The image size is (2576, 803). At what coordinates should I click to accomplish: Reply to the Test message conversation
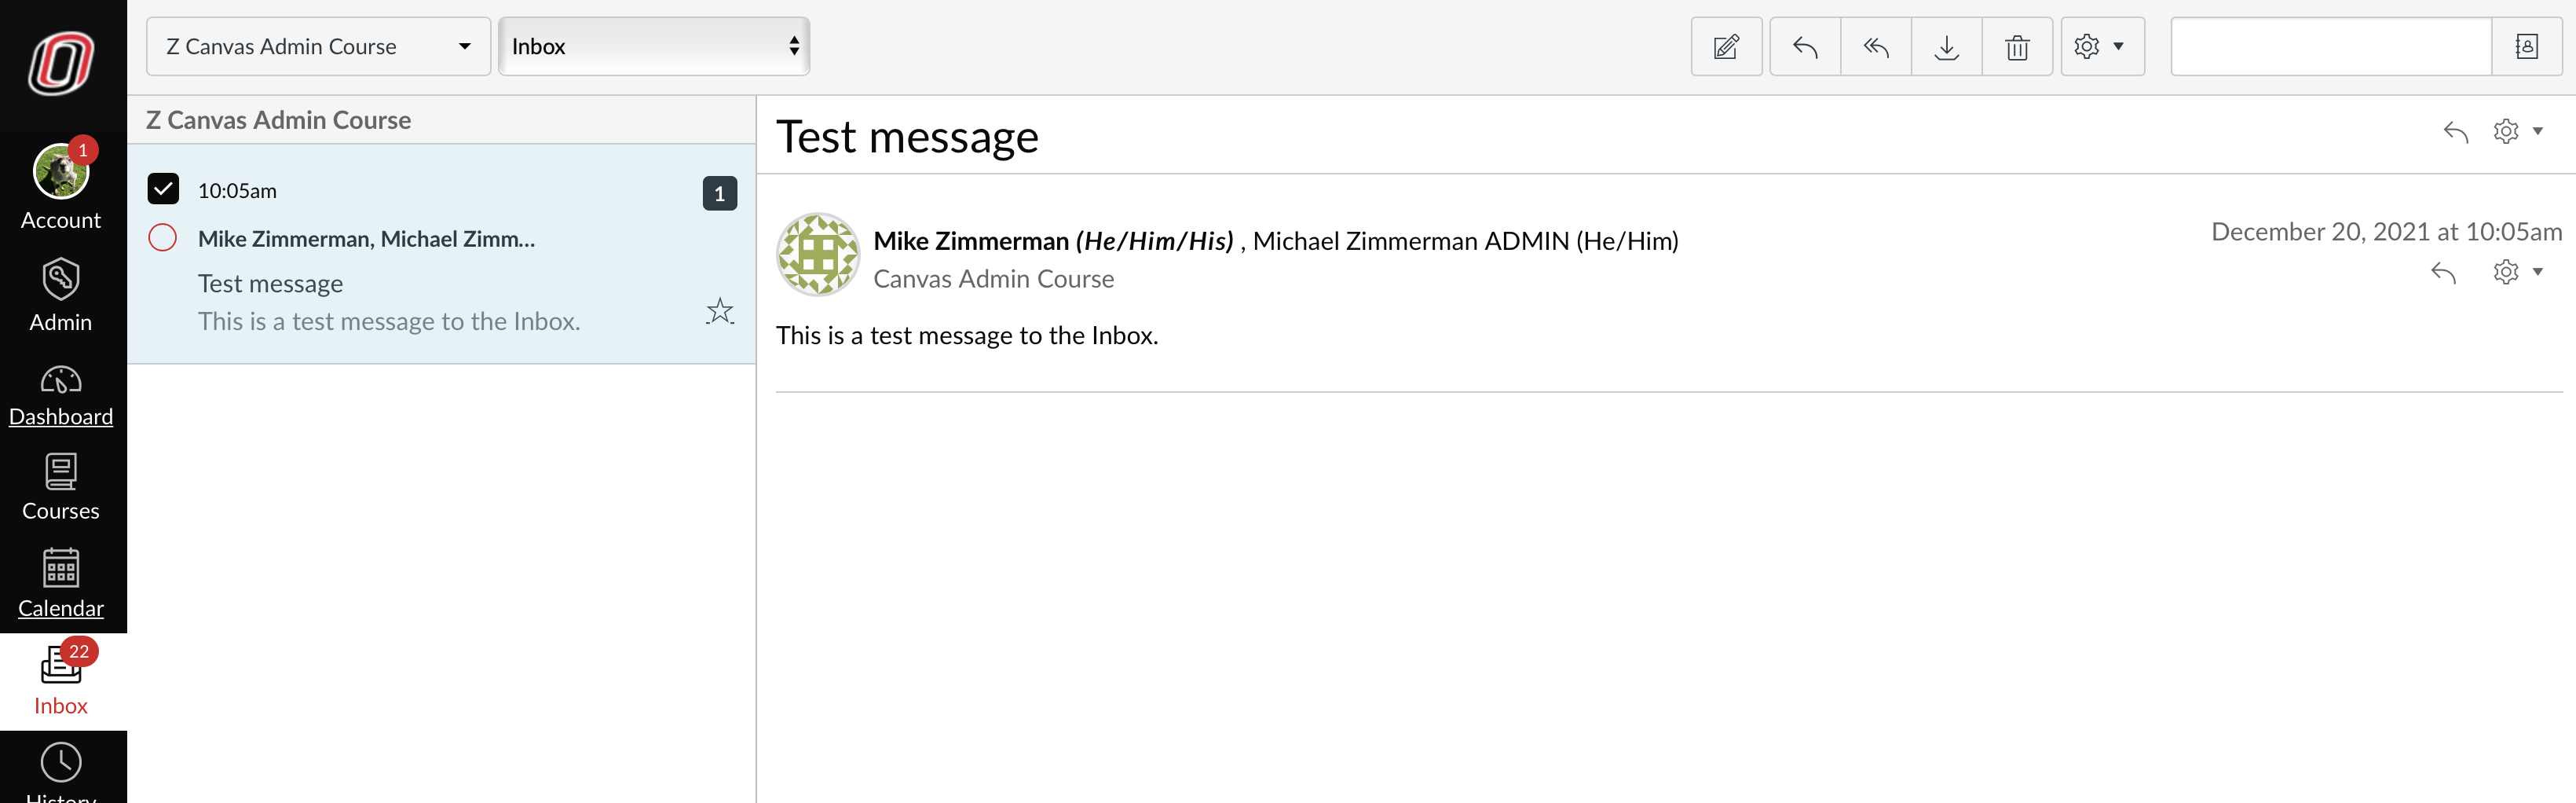coord(2455,131)
